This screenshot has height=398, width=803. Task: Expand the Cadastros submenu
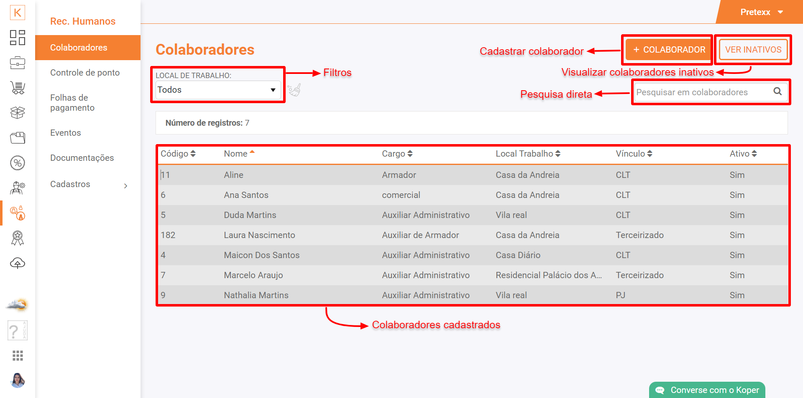coord(88,185)
